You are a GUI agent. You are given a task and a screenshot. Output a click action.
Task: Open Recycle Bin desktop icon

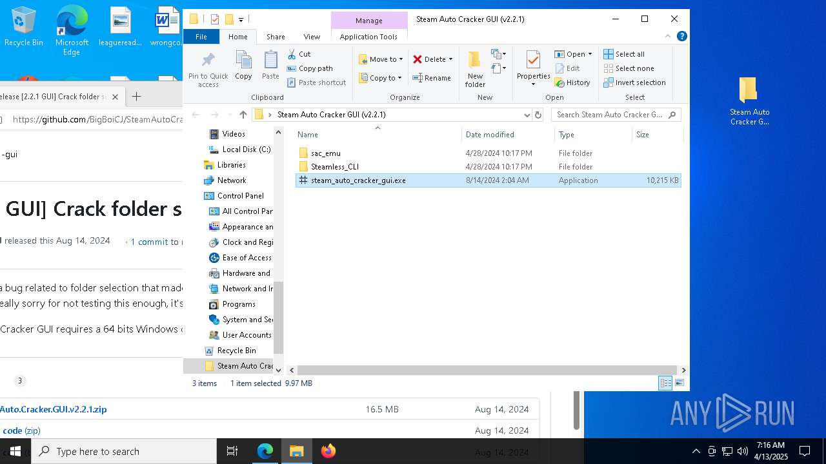(23, 27)
